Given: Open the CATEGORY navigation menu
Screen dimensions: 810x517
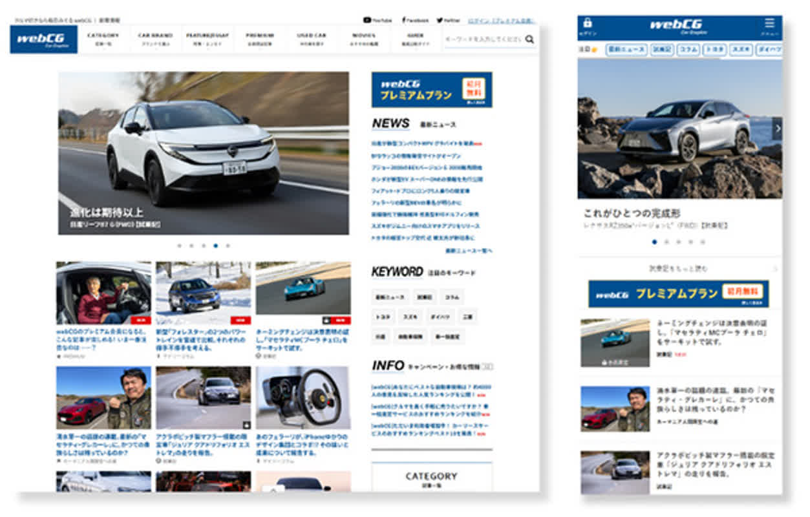Looking at the screenshot, I should (103, 39).
